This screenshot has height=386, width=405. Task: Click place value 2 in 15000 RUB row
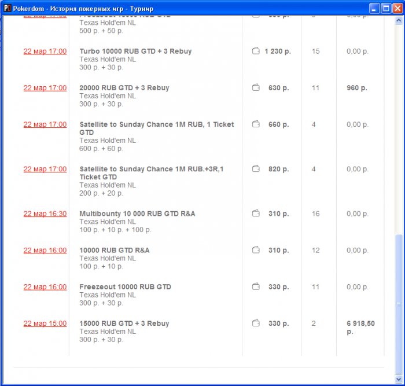point(314,323)
